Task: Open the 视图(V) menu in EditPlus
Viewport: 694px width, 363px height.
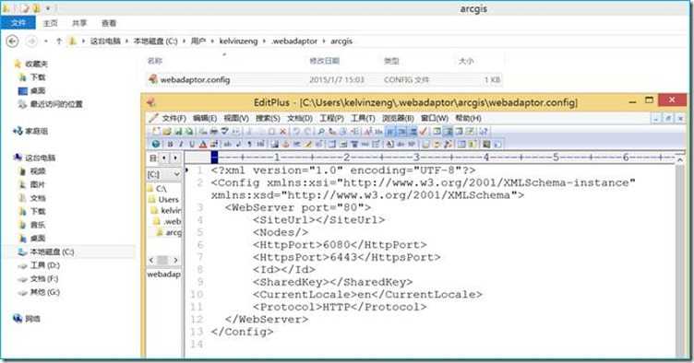Action: [236, 118]
